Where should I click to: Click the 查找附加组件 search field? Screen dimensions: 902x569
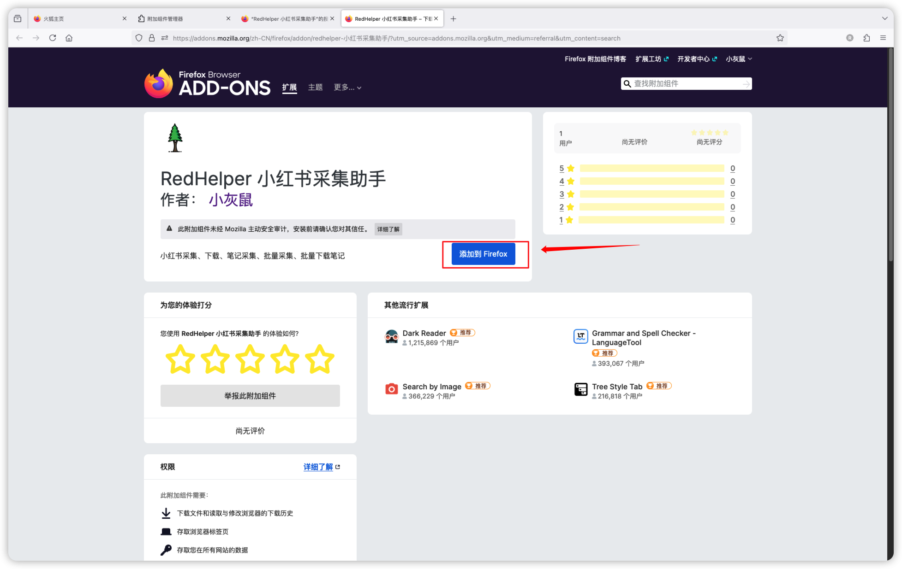pos(686,83)
